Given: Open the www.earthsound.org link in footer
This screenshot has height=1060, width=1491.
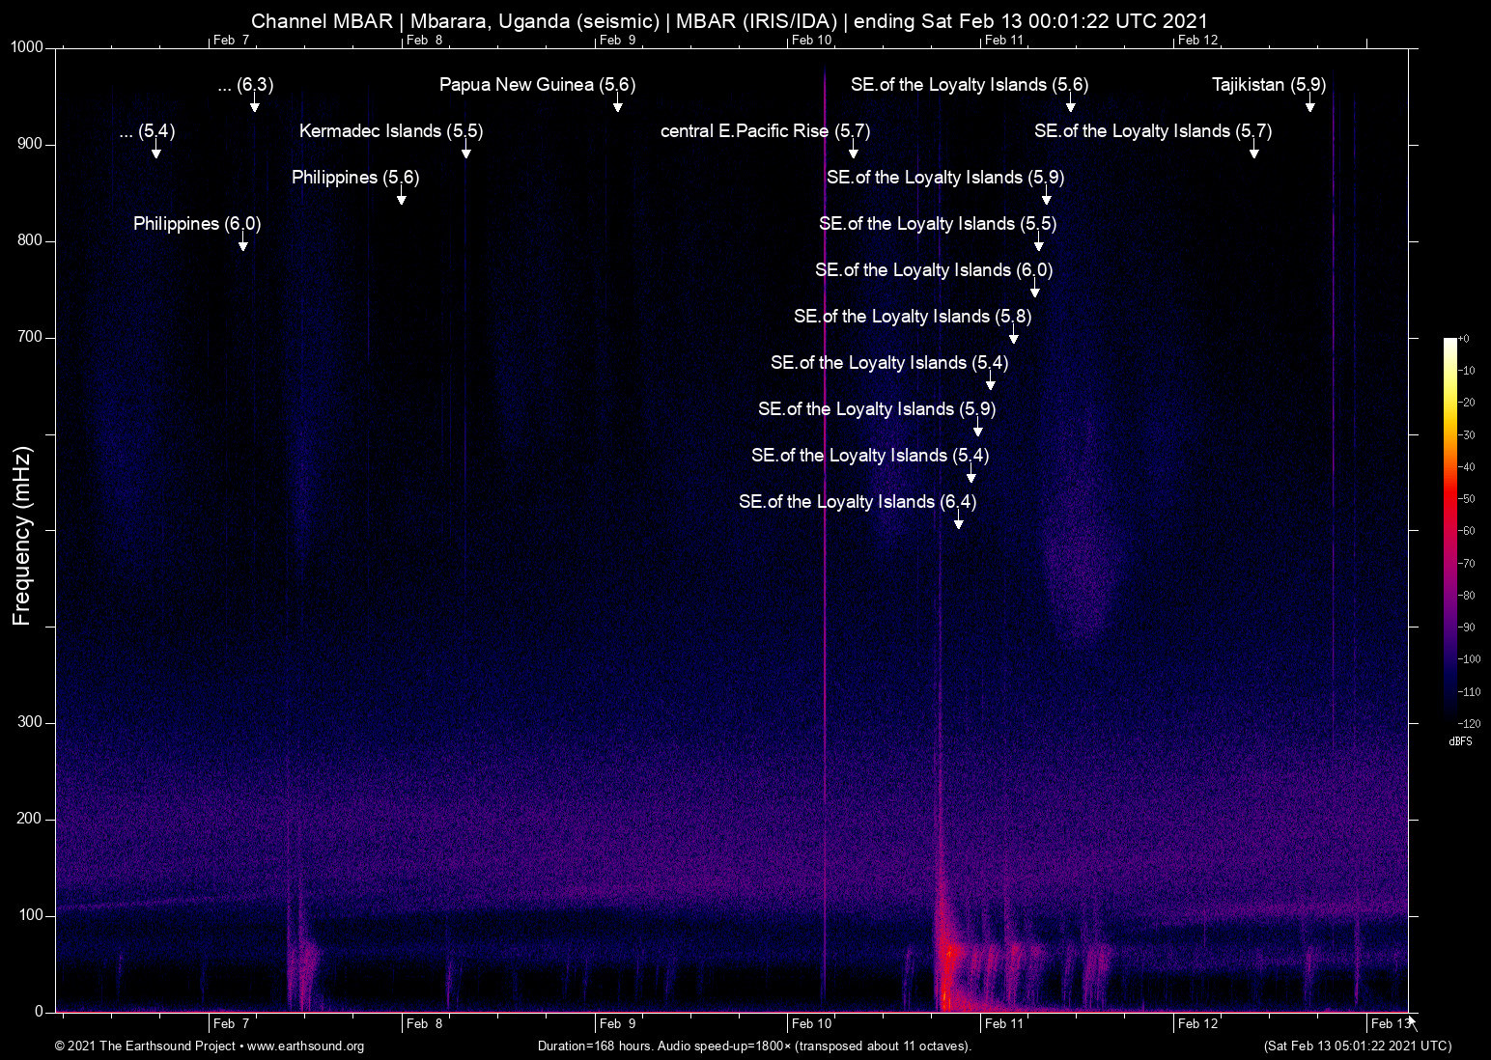Looking at the screenshot, I should pyautogui.click(x=305, y=1046).
